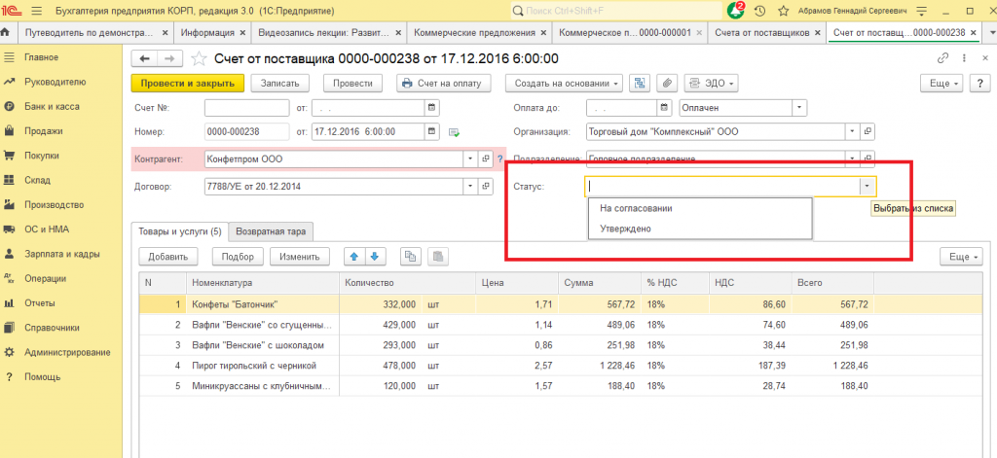This screenshot has height=458, width=997.
Task: Open calendar picker for Оплата до
Action: (665, 108)
